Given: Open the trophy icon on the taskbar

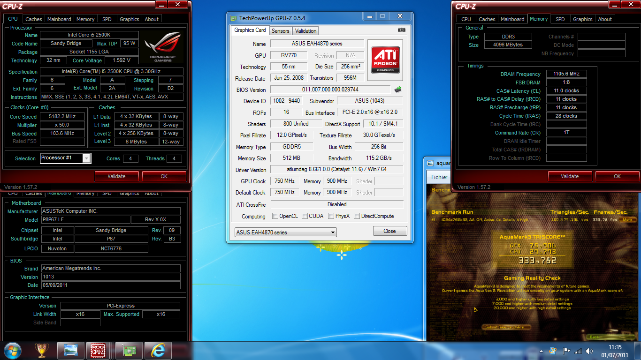Looking at the screenshot, I should pos(43,351).
